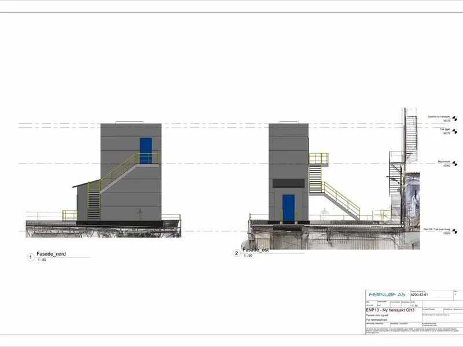Click the level marker symbol beside 36375

coord(455,131)
